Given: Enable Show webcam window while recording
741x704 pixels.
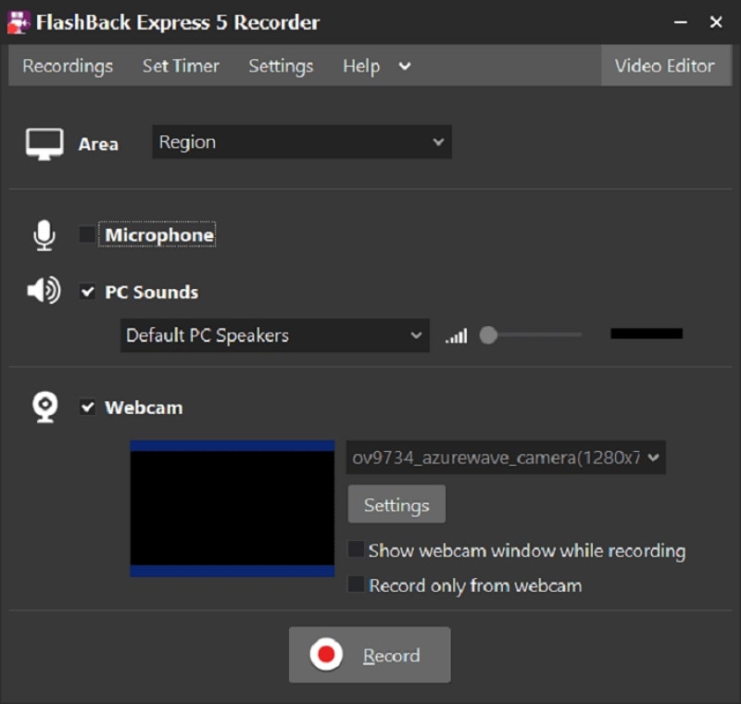Looking at the screenshot, I should pos(356,549).
